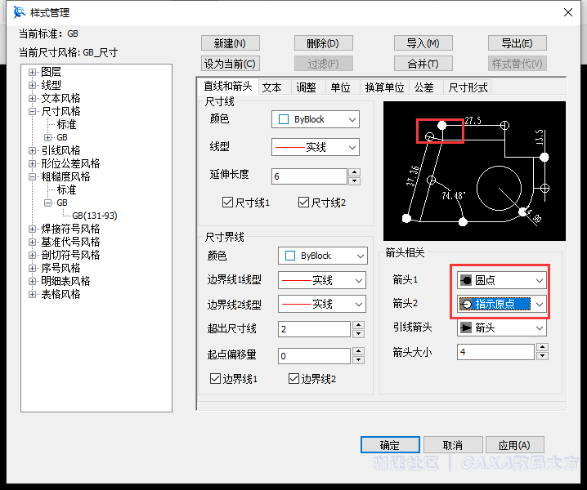Open the 尺寸界线 颜色 ByBlock dropdown
Screen dimensions: 587x490
coord(323,256)
